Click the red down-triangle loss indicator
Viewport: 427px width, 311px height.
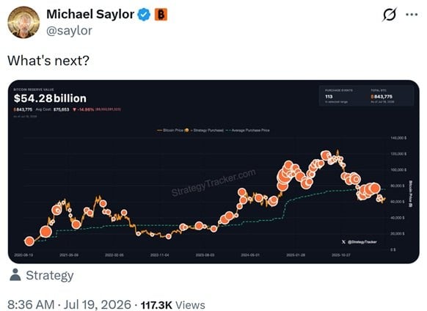74,109
